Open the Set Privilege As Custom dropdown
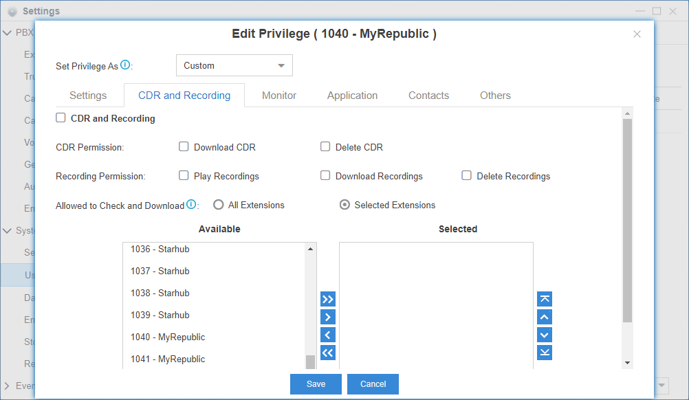The image size is (689, 400). [x=234, y=66]
